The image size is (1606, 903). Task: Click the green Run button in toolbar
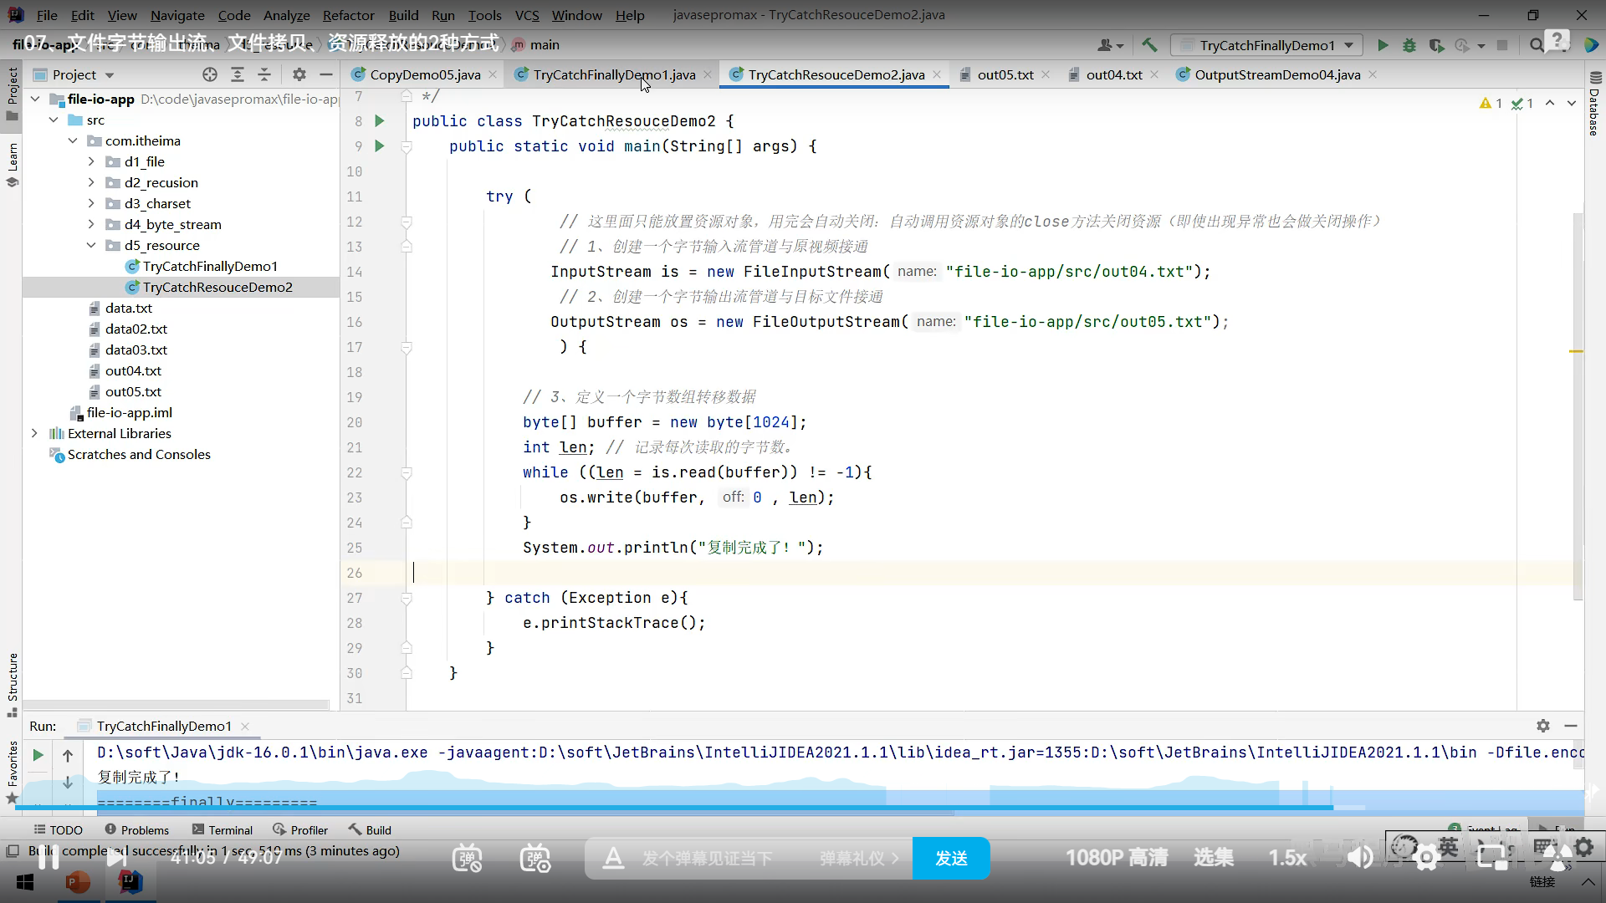click(1383, 45)
